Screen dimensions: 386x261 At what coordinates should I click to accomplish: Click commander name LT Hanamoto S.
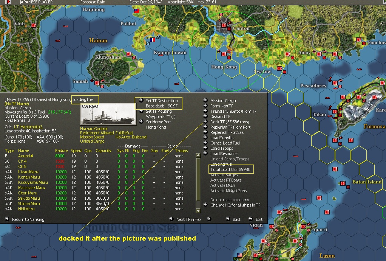click(x=28, y=127)
